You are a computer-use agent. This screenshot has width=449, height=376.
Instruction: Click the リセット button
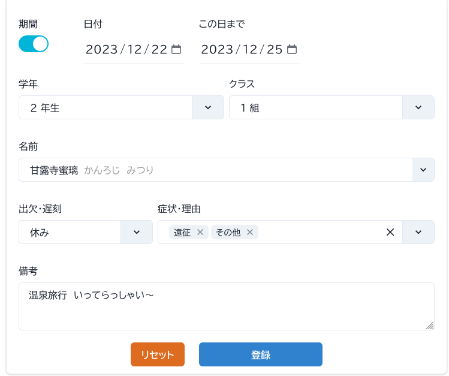(x=158, y=354)
